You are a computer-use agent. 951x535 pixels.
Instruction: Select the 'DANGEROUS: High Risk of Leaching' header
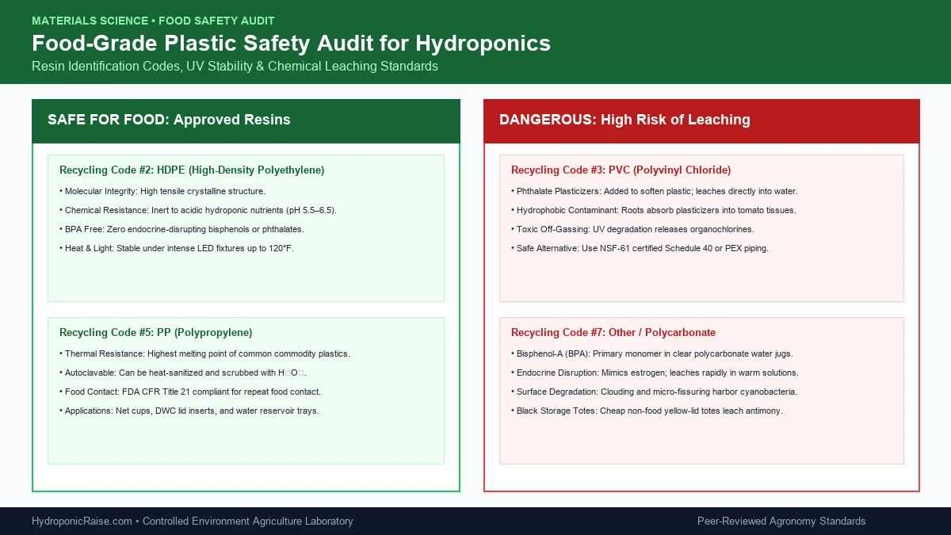[x=624, y=120]
